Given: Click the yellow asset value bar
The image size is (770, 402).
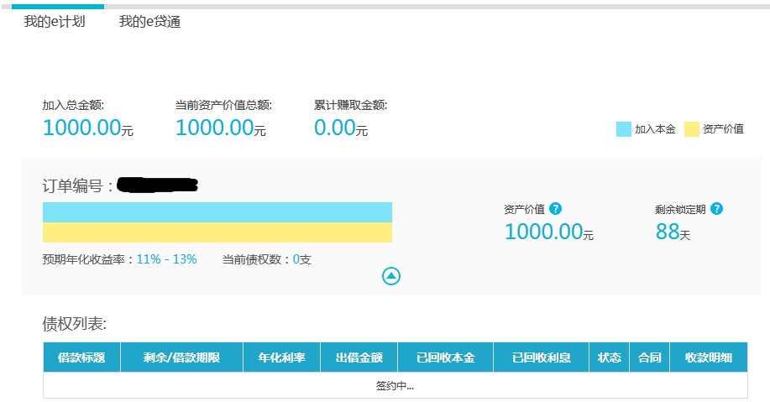Looking at the screenshot, I should tap(217, 232).
